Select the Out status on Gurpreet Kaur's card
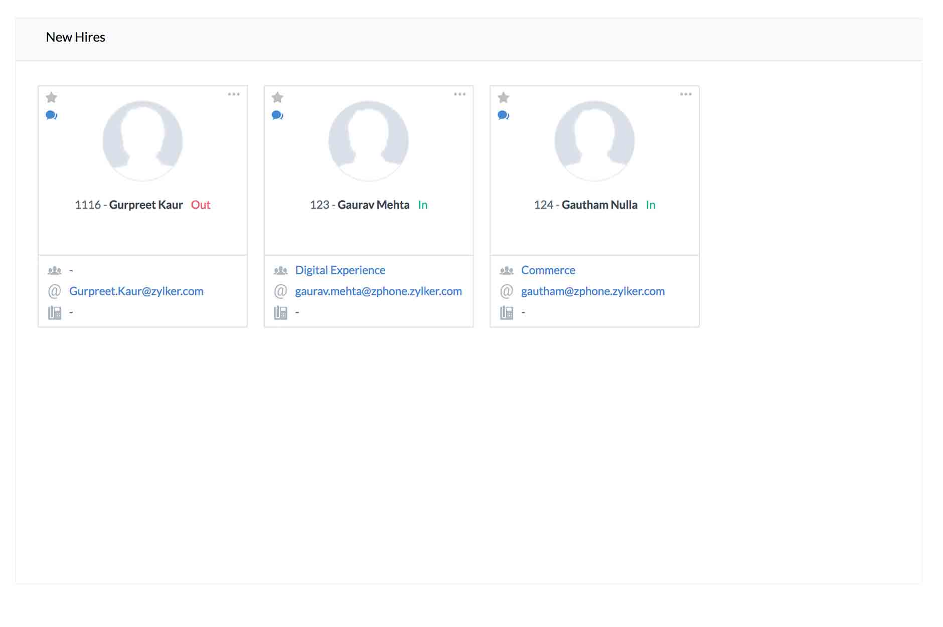 (x=200, y=205)
